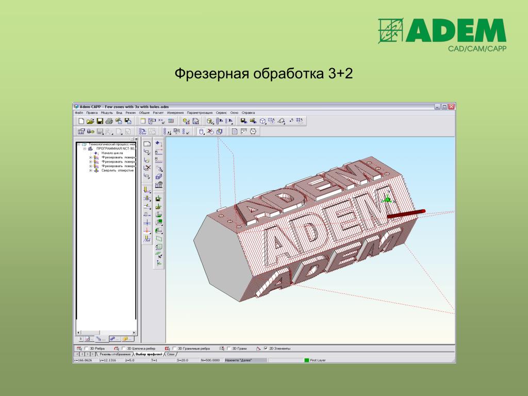Enable the 3D Граничные ребра checkbox
Image resolution: width=528 pixels, height=396 pixels.
[174, 349]
